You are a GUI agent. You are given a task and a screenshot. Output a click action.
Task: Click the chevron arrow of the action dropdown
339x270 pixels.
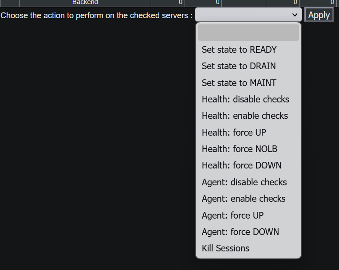[295, 15]
